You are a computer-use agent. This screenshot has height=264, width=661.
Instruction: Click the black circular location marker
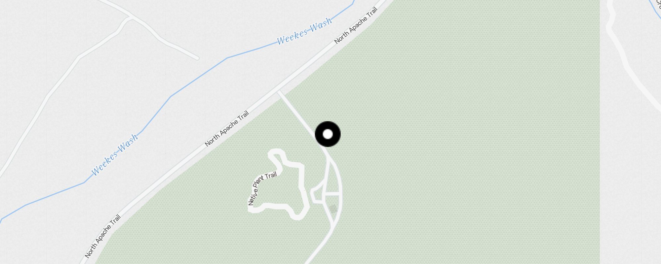tap(328, 134)
